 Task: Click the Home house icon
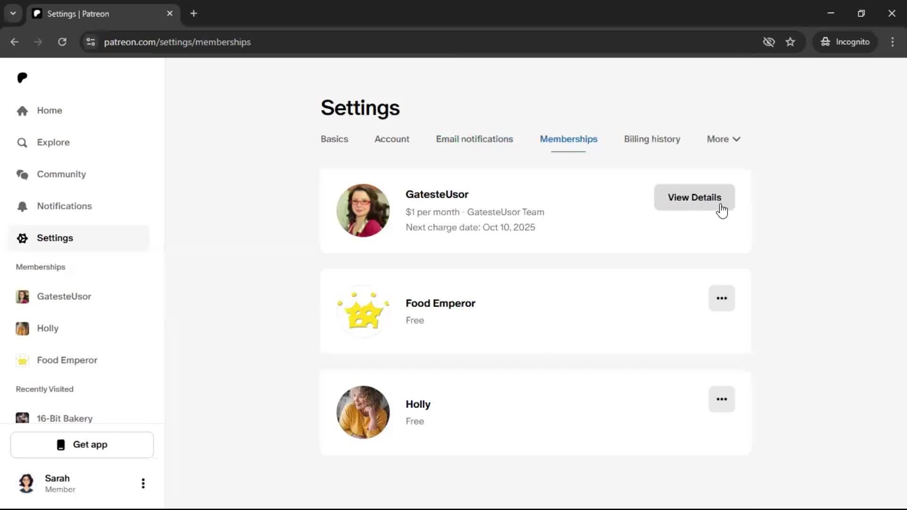22,110
